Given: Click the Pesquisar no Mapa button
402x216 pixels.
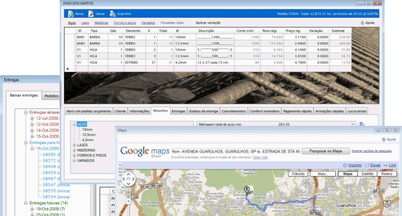Looking at the screenshot, I should 325,151.
